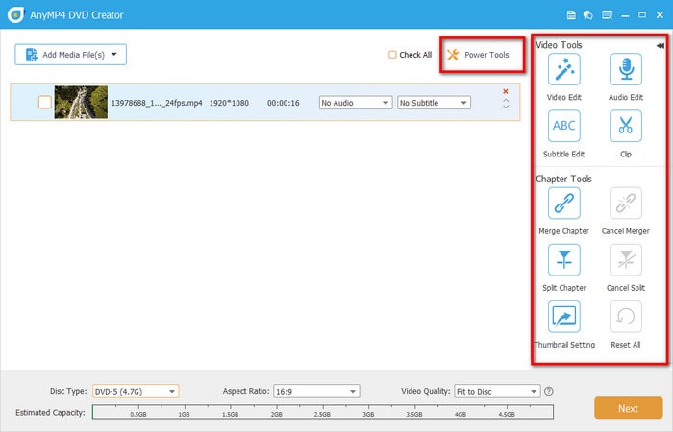Open the Disc Type DVD-5 dropdown
Screen dimensions: 673x432
[135, 392]
